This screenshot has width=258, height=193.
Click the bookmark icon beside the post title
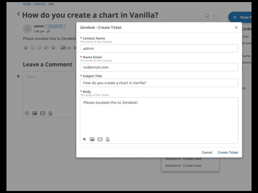coord(207,16)
